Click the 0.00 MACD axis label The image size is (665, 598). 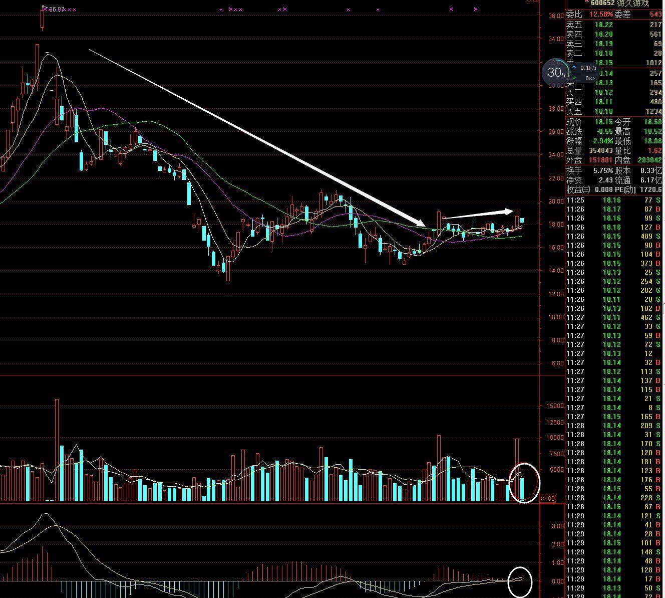[x=557, y=581]
